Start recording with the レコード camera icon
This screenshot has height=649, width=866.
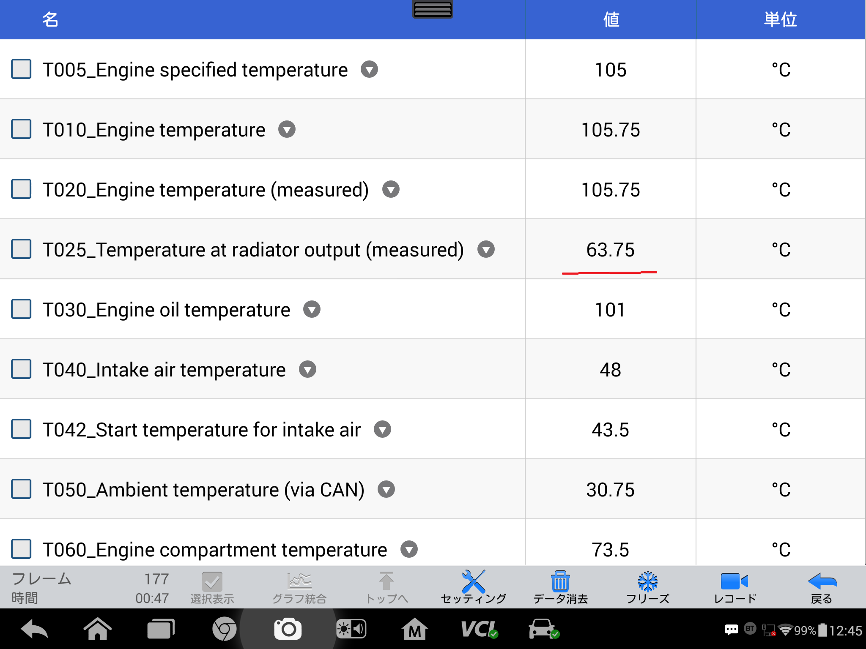[x=734, y=587]
